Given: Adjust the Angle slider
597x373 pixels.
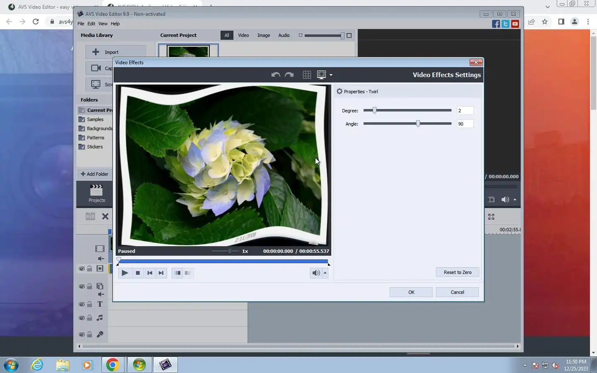Looking at the screenshot, I should (418, 124).
